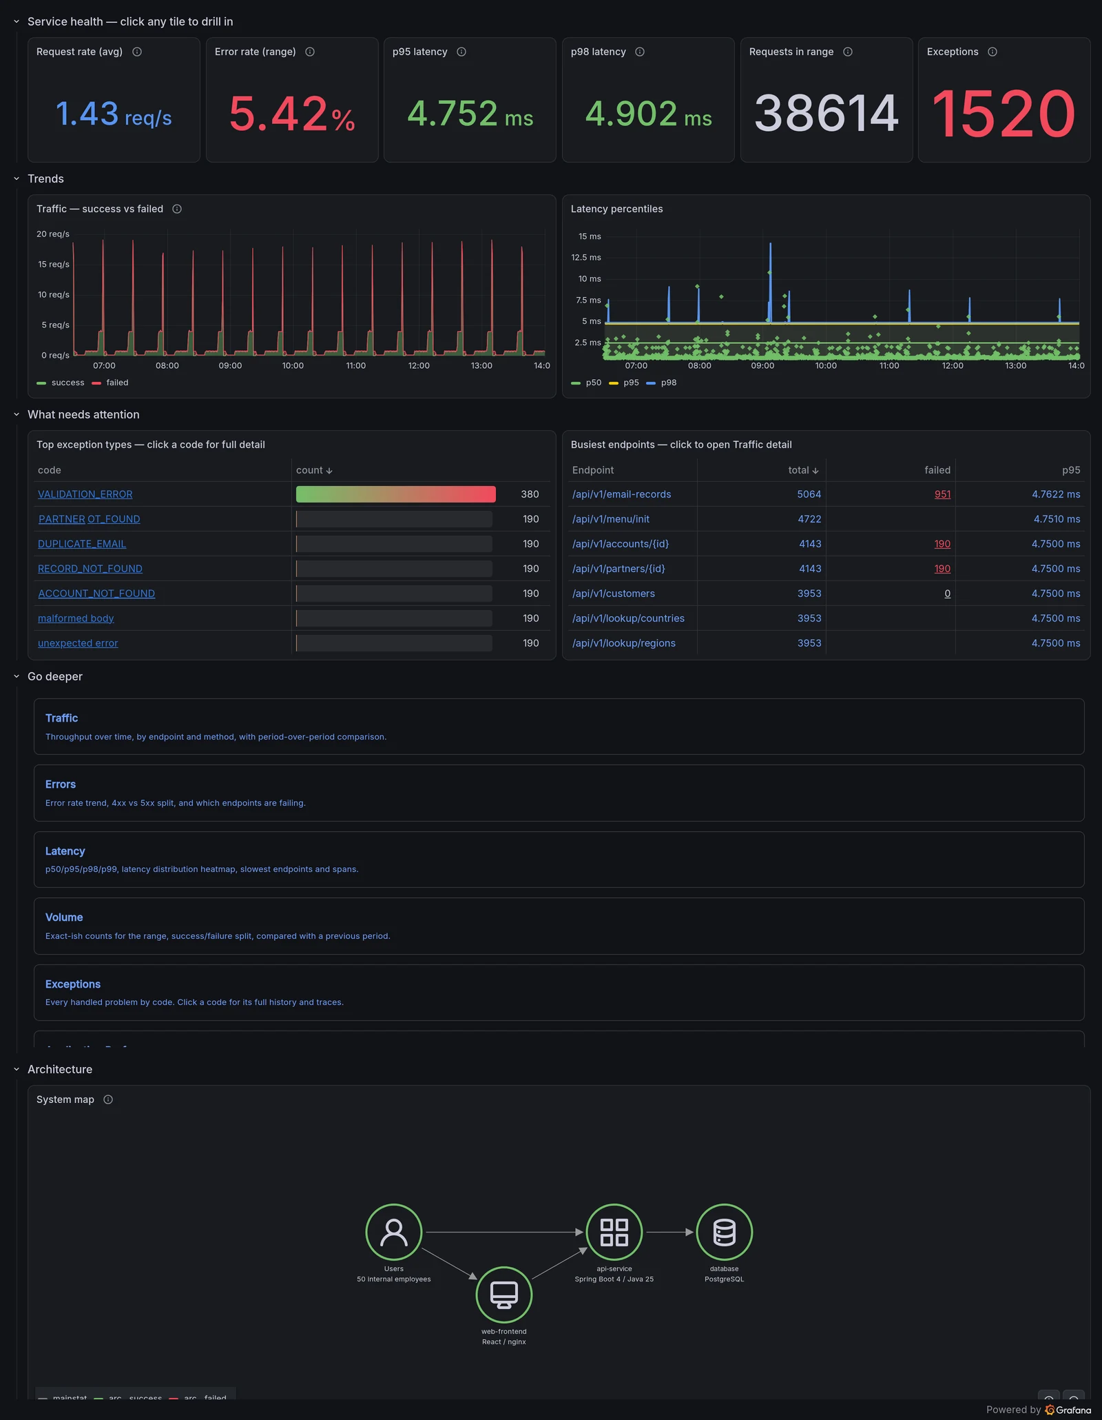This screenshot has height=1420, width=1102.
Task: Open the VALIDATION_ERROR exception link
Action: (x=85, y=494)
